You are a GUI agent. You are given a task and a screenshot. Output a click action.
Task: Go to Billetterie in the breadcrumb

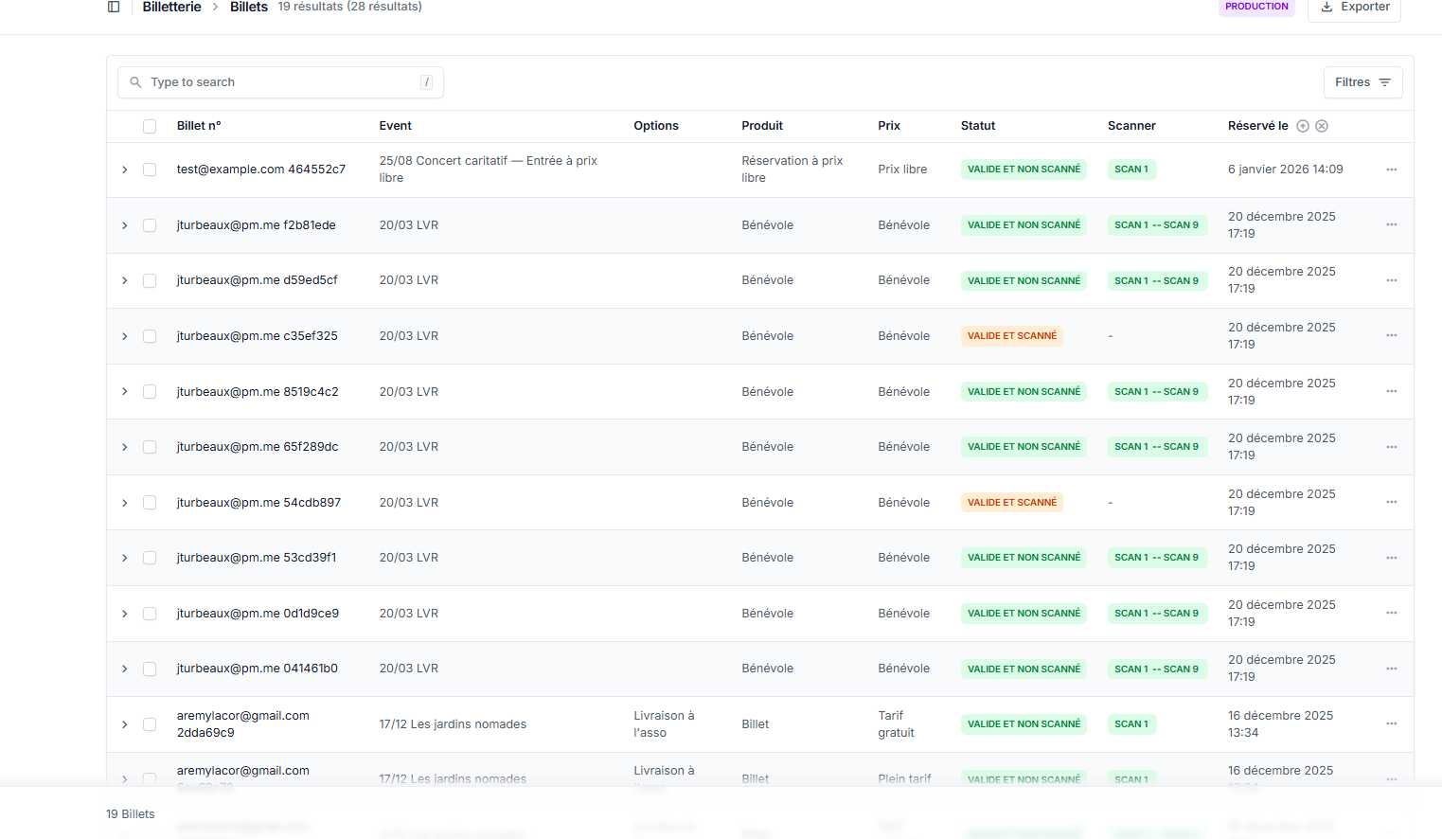pos(171,7)
